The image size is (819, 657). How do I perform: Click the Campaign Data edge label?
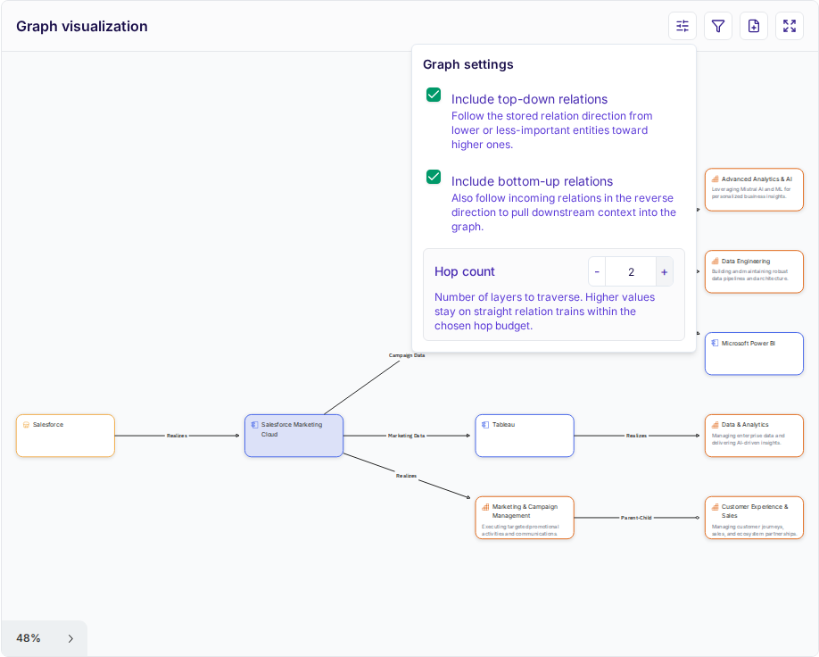(407, 355)
